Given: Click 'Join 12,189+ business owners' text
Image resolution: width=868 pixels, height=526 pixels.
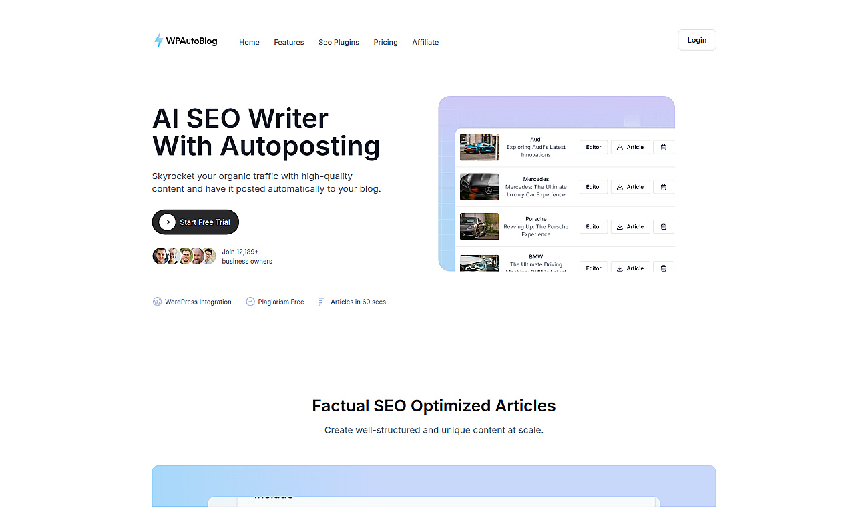Looking at the screenshot, I should coord(247,256).
